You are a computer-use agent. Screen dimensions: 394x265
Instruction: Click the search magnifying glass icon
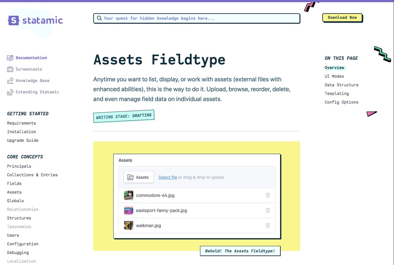[x=99, y=18]
